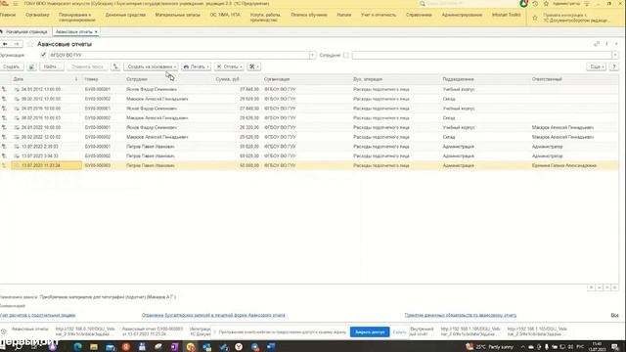Click the Найти... button
The width and height of the screenshot is (626, 352).
click(52, 66)
